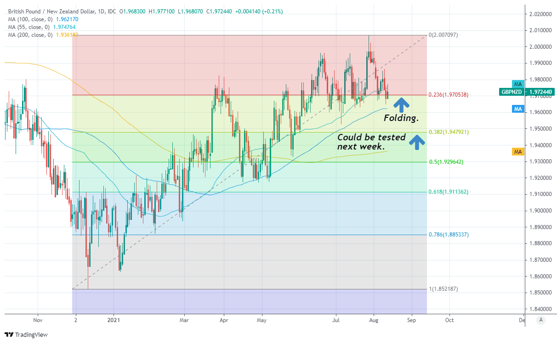Click the orange MA price-axis tag
This screenshot has height=346, width=557.
(518, 152)
